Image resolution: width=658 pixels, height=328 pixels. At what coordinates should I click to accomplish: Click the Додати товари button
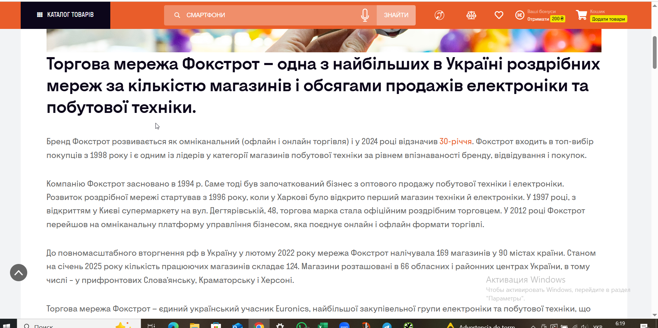tap(608, 19)
